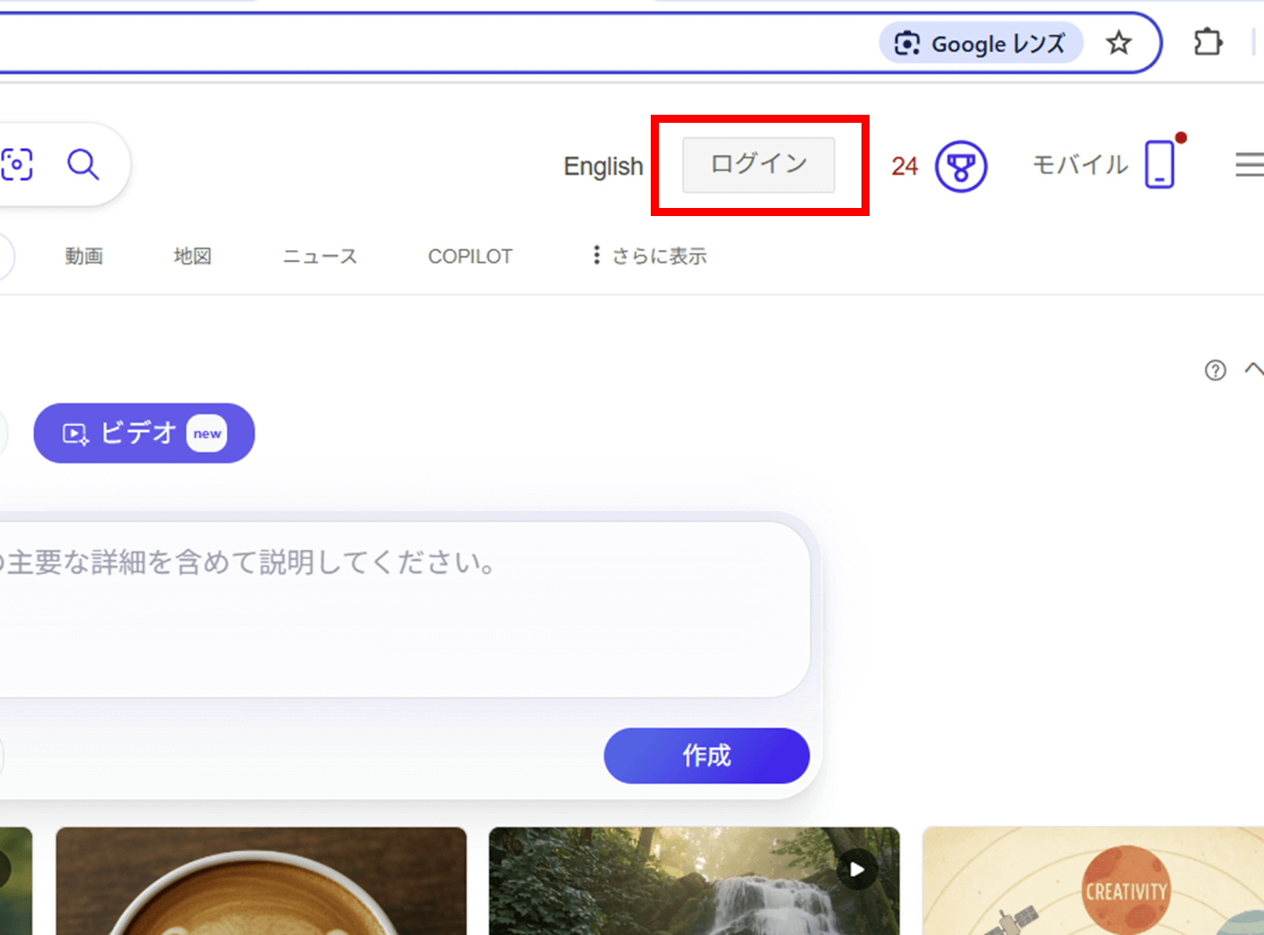Bookmark this page with the star icon
The width and height of the screenshot is (1264, 935).
click(x=1119, y=43)
